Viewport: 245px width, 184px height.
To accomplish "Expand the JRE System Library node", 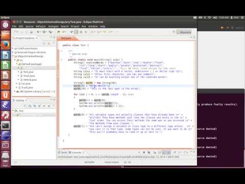I will coord(15,91).
